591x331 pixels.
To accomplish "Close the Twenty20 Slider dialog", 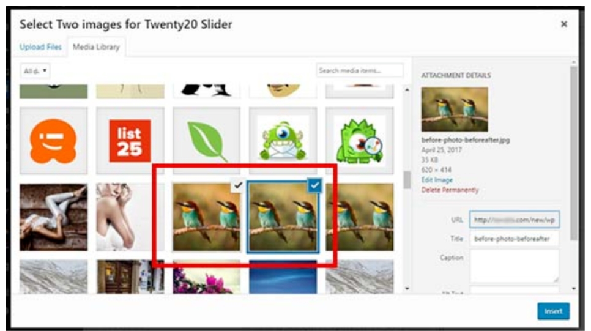I will [x=564, y=24].
